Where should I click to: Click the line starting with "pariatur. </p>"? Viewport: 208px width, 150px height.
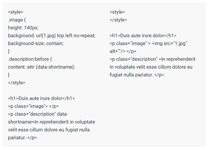(22, 138)
